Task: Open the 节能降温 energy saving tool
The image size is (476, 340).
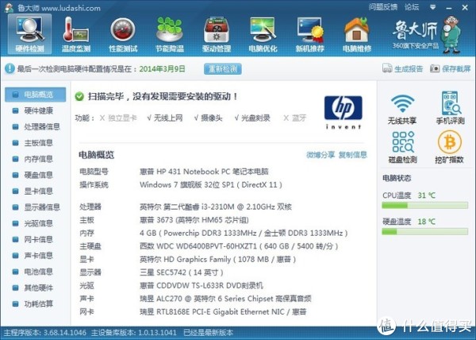Action: point(170,34)
